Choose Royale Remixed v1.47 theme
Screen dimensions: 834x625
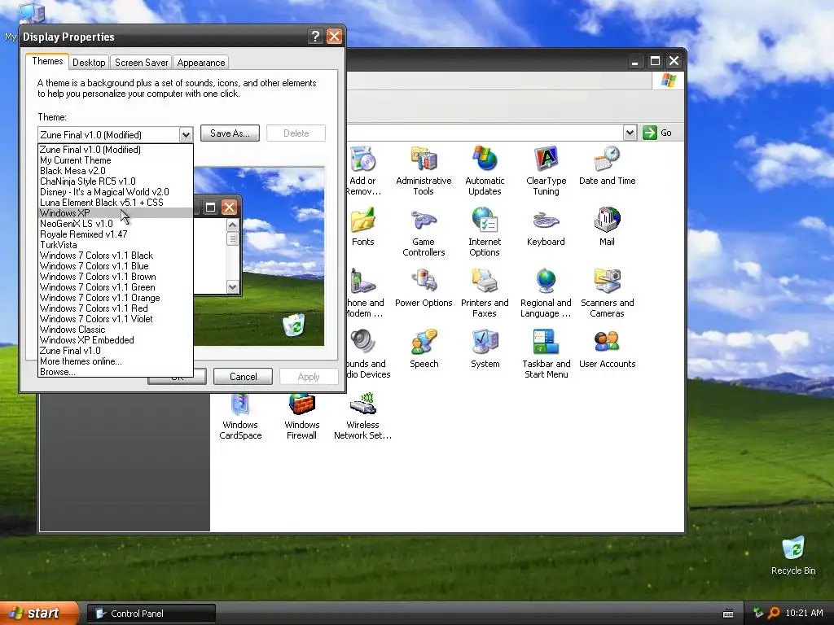point(116,234)
